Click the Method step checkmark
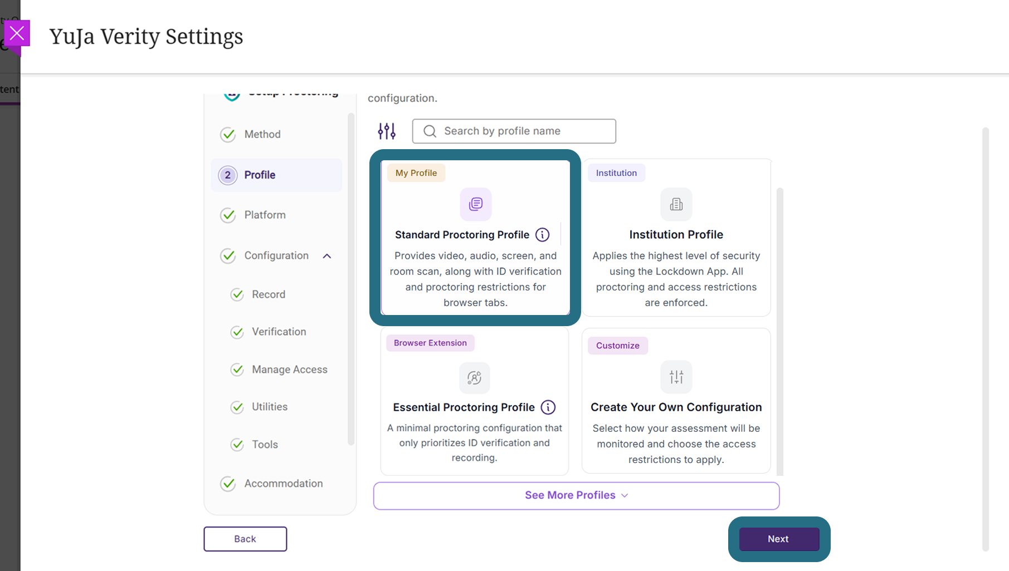The image size is (1009, 571). coord(228,135)
